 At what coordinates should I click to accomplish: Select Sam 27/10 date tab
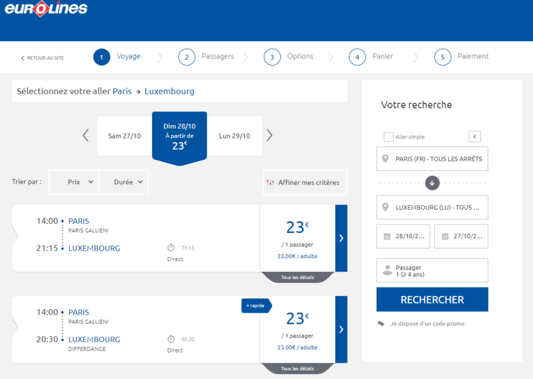coord(124,136)
